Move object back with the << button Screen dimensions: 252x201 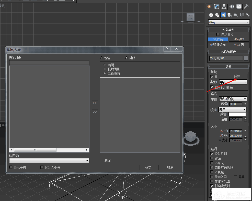tap(95, 112)
